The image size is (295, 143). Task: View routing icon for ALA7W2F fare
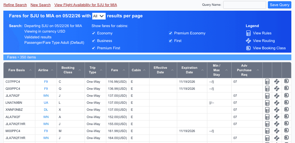277,117
